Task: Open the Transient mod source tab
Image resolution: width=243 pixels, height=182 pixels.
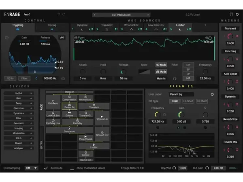Action: click(x=107, y=27)
